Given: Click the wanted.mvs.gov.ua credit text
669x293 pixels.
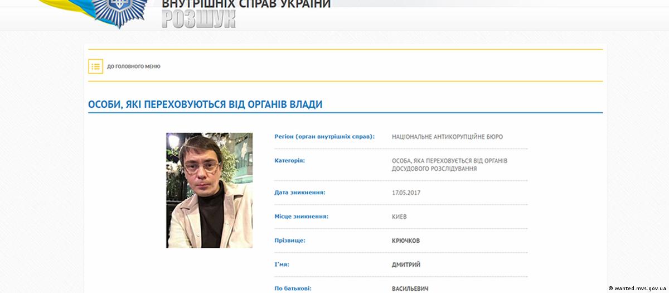Looking at the screenshot, I should pos(637,288).
